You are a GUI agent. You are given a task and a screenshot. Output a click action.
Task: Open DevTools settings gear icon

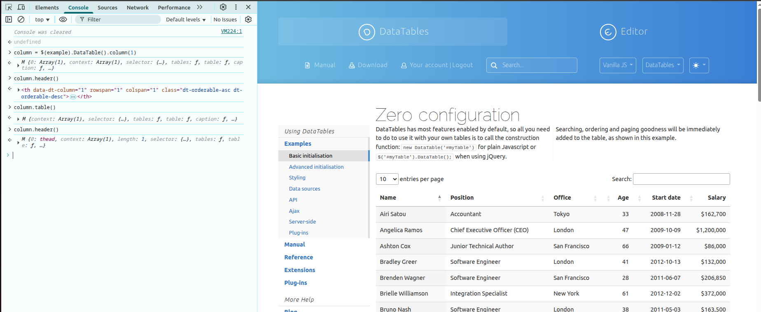click(223, 7)
